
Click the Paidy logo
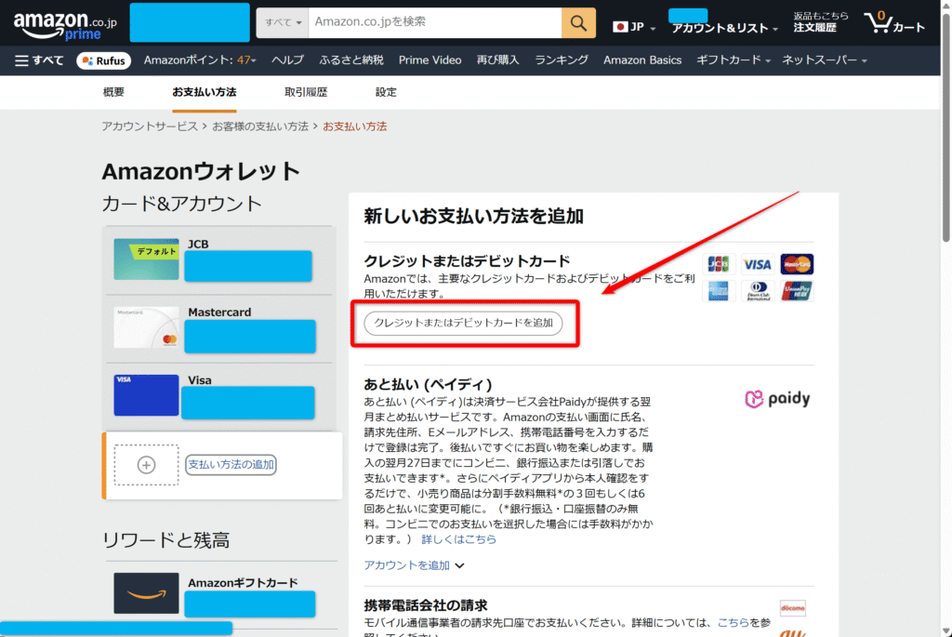pos(778,399)
